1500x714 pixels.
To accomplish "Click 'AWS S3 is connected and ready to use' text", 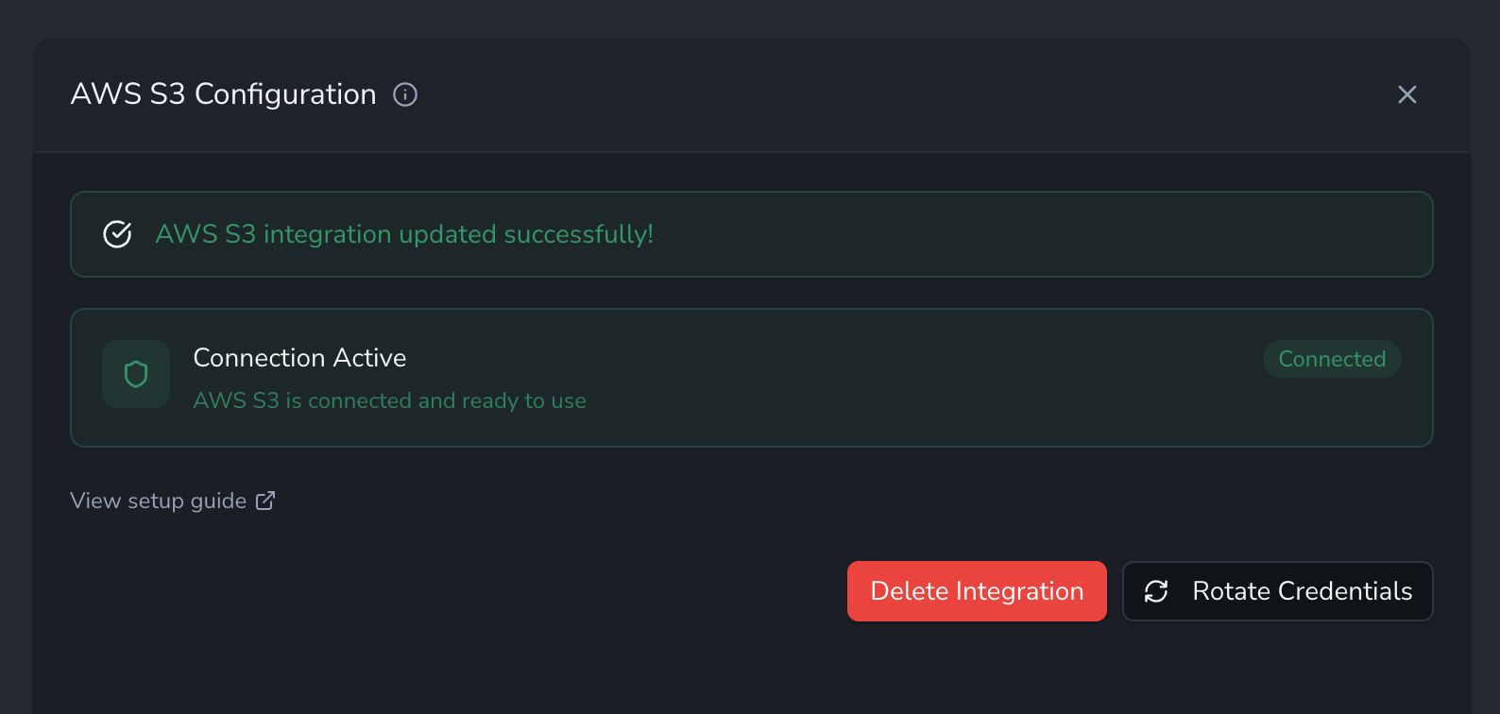I will (x=389, y=400).
